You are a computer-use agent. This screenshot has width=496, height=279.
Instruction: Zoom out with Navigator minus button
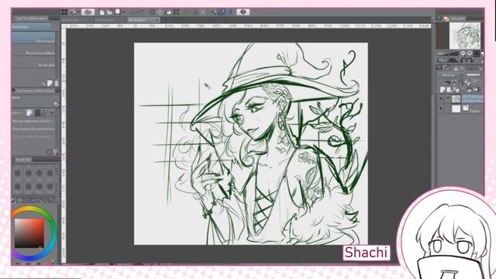(x=463, y=53)
